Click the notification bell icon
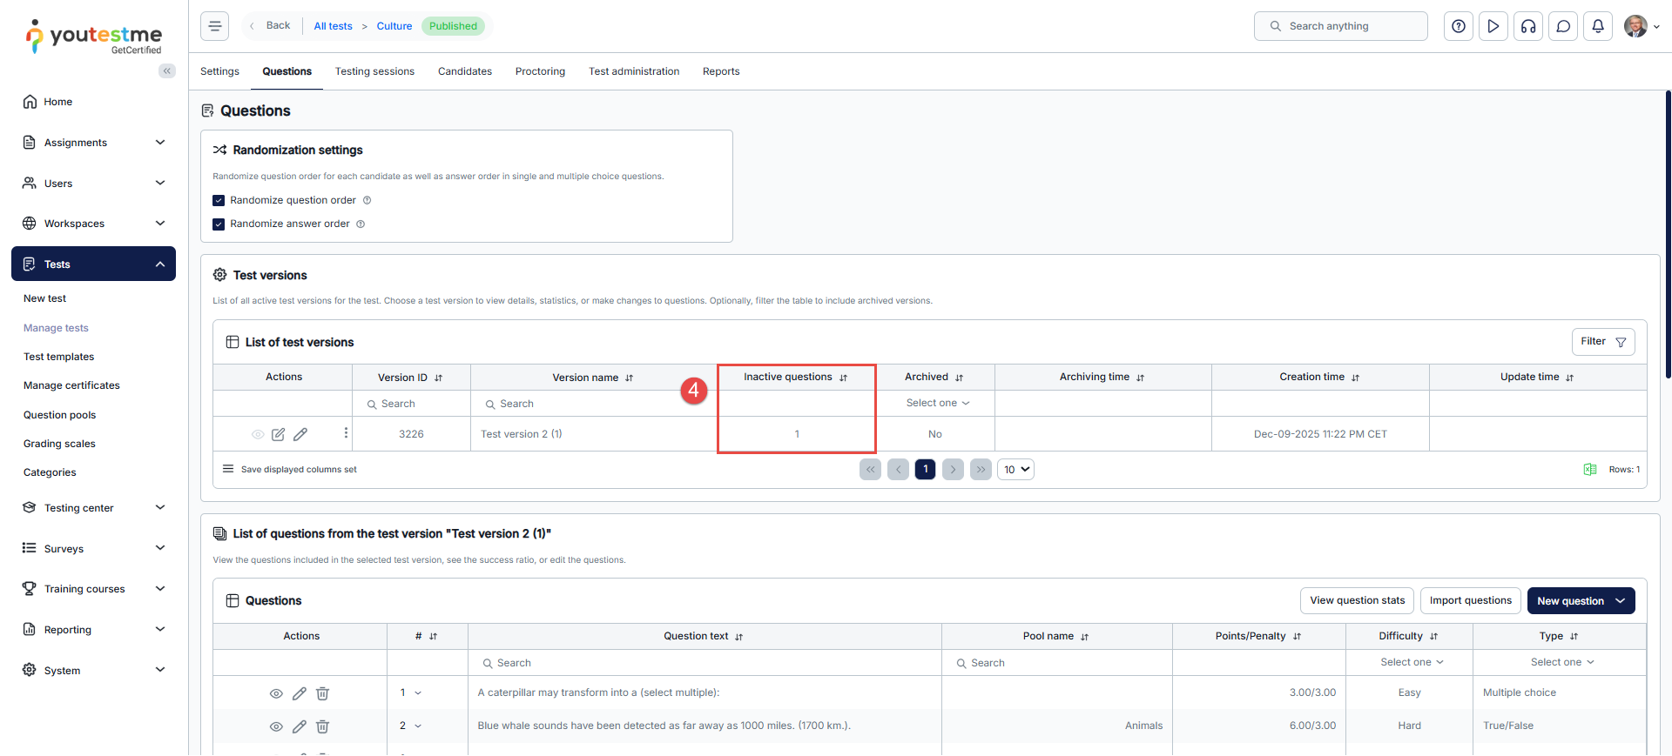1672x756 pixels. 1598,26
